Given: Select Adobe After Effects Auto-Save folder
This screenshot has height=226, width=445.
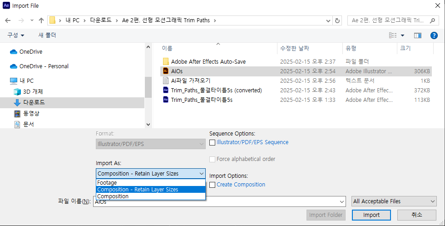Looking at the screenshot, I should 208,62.
